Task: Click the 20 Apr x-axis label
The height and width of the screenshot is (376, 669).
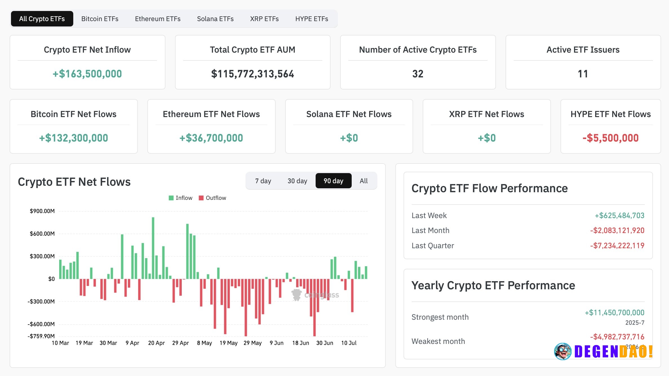Action: [156, 343]
